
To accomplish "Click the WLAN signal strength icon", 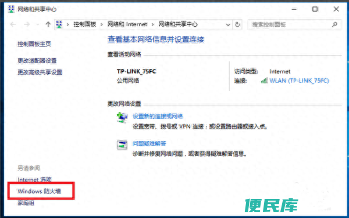I will coord(264,81).
